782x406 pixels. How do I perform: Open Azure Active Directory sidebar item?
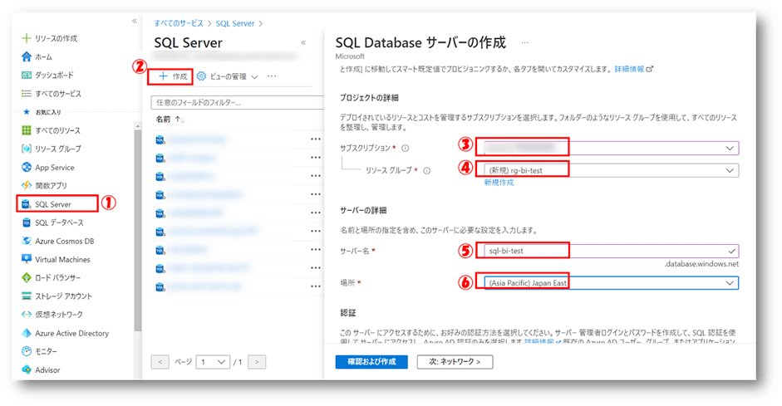pyautogui.click(x=66, y=333)
